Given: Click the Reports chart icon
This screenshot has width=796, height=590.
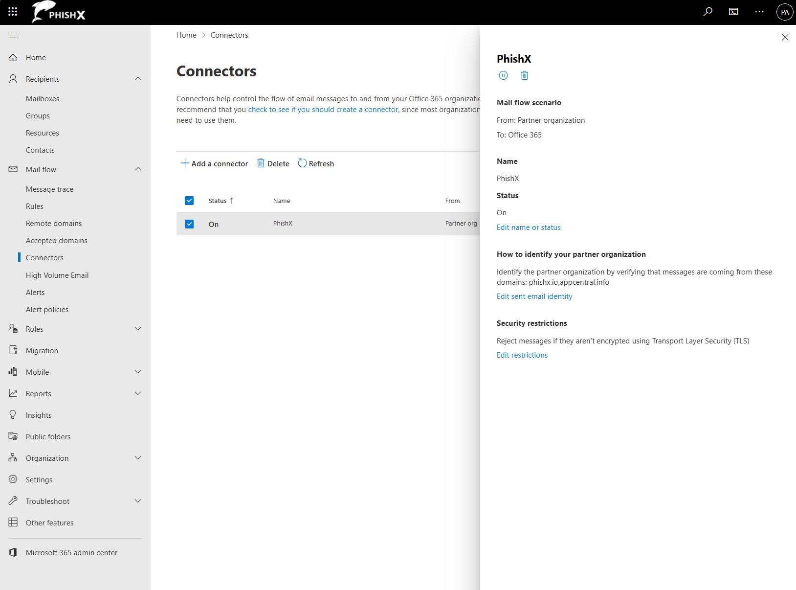Looking at the screenshot, I should [x=13, y=393].
